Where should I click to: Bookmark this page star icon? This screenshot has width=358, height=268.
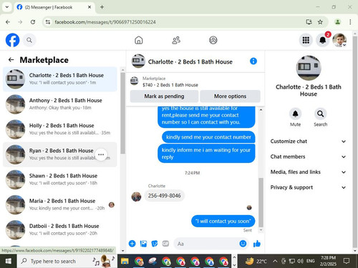pyautogui.click(x=320, y=22)
